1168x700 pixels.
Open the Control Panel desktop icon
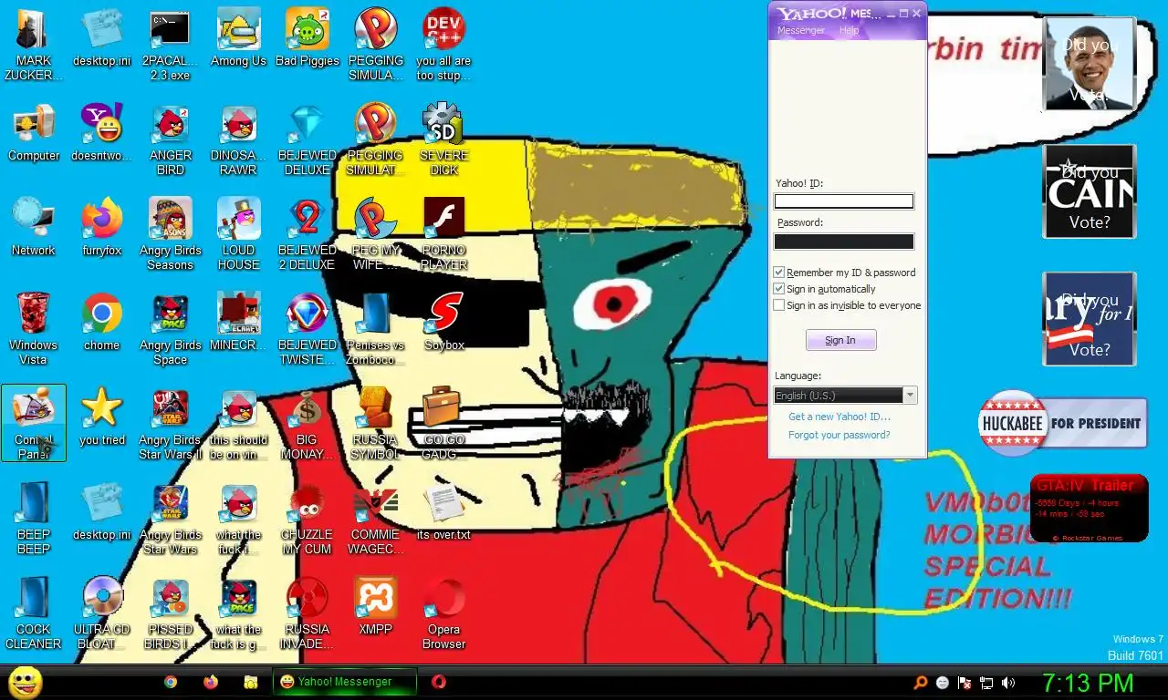click(34, 423)
